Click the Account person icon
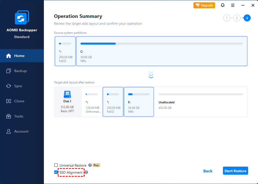 (x=9, y=131)
